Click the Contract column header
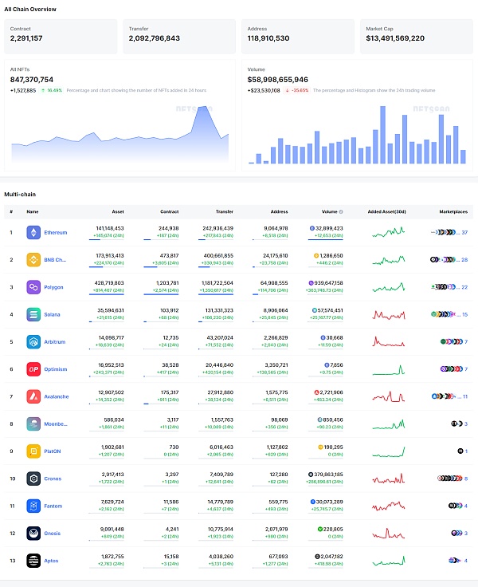This screenshot has width=478, height=587. pyautogui.click(x=170, y=212)
